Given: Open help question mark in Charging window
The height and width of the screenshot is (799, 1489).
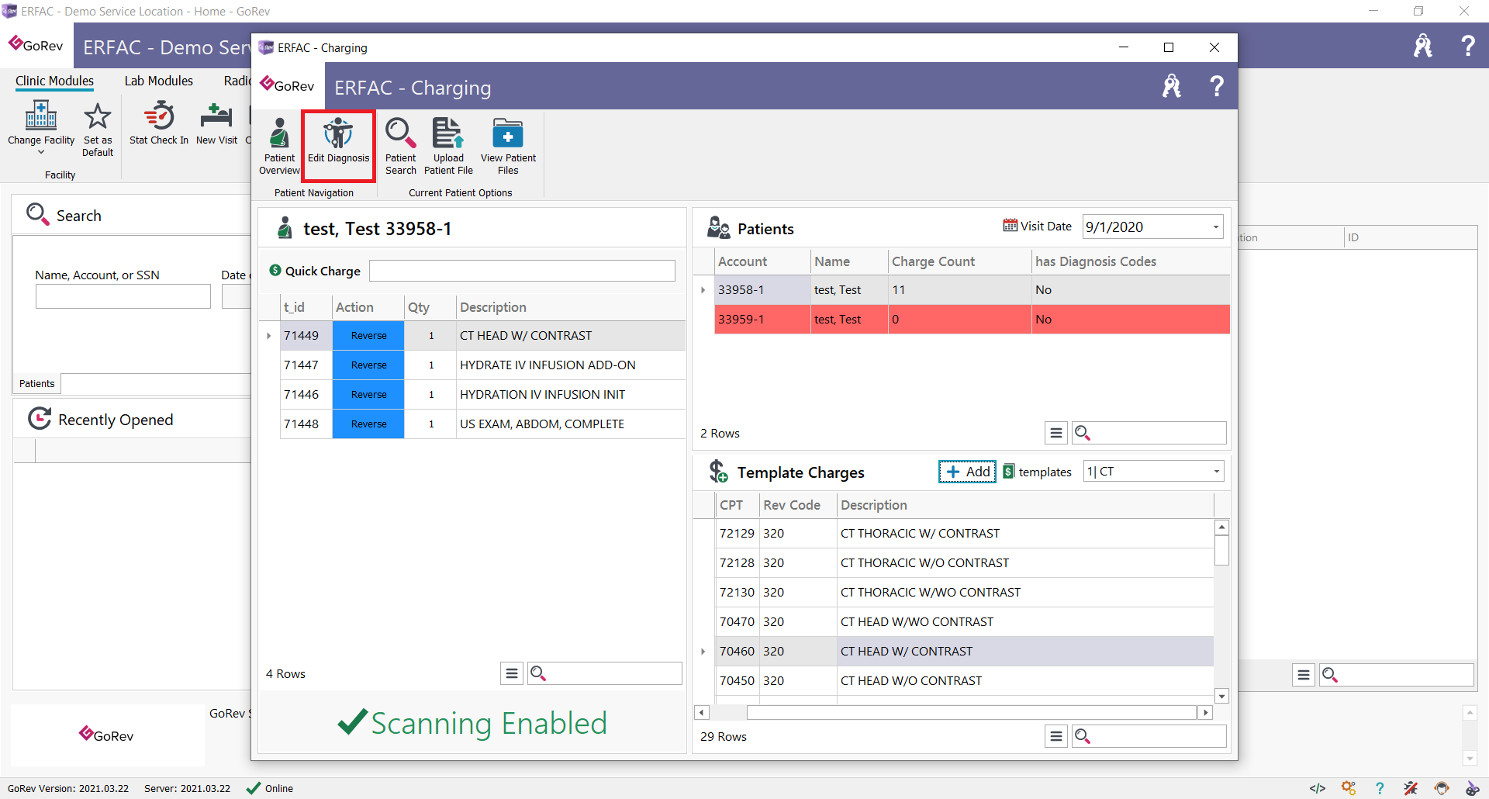Looking at the screenshot, I should [x=1217, y=86].
